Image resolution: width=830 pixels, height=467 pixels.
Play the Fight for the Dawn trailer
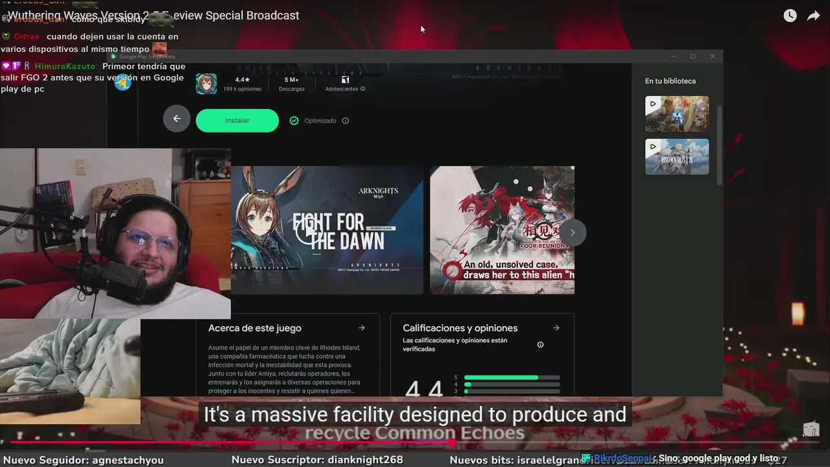tap(308, 230)
